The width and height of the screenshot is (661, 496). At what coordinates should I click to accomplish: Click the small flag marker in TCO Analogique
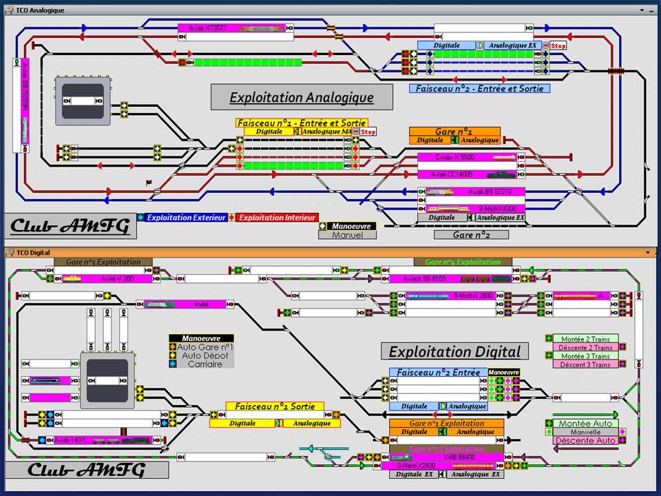pyautogui.click(x=149, y=183)
